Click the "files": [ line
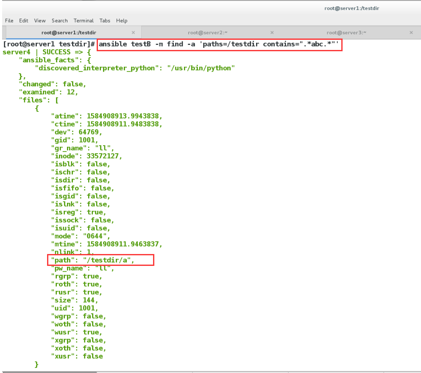The height and width of the screenshot is (373, 421). [x=39, y=100]
